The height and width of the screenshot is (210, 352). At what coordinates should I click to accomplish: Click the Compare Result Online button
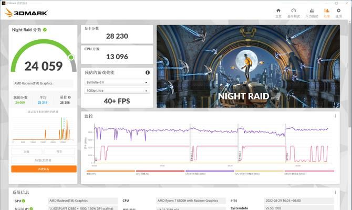tap(43, 160)
